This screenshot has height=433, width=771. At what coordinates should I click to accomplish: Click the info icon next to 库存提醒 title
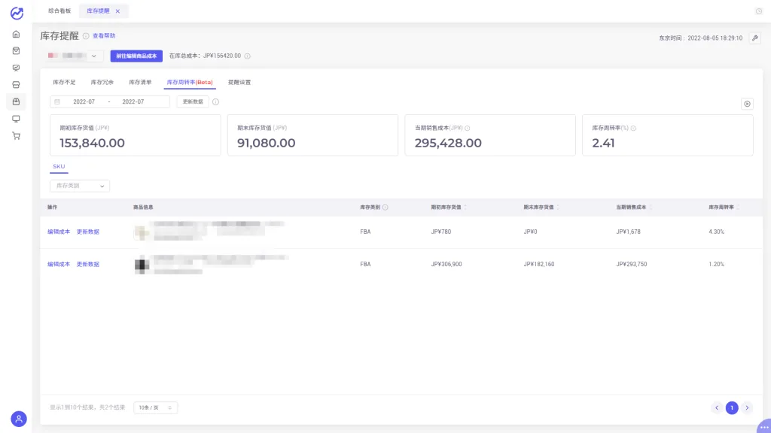click(x=86, y=36)
